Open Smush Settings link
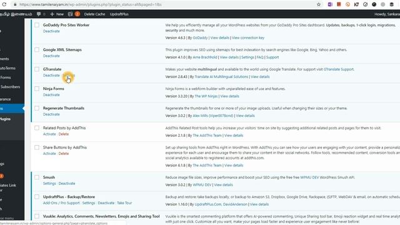400x225 pixels. pos(49,183)
